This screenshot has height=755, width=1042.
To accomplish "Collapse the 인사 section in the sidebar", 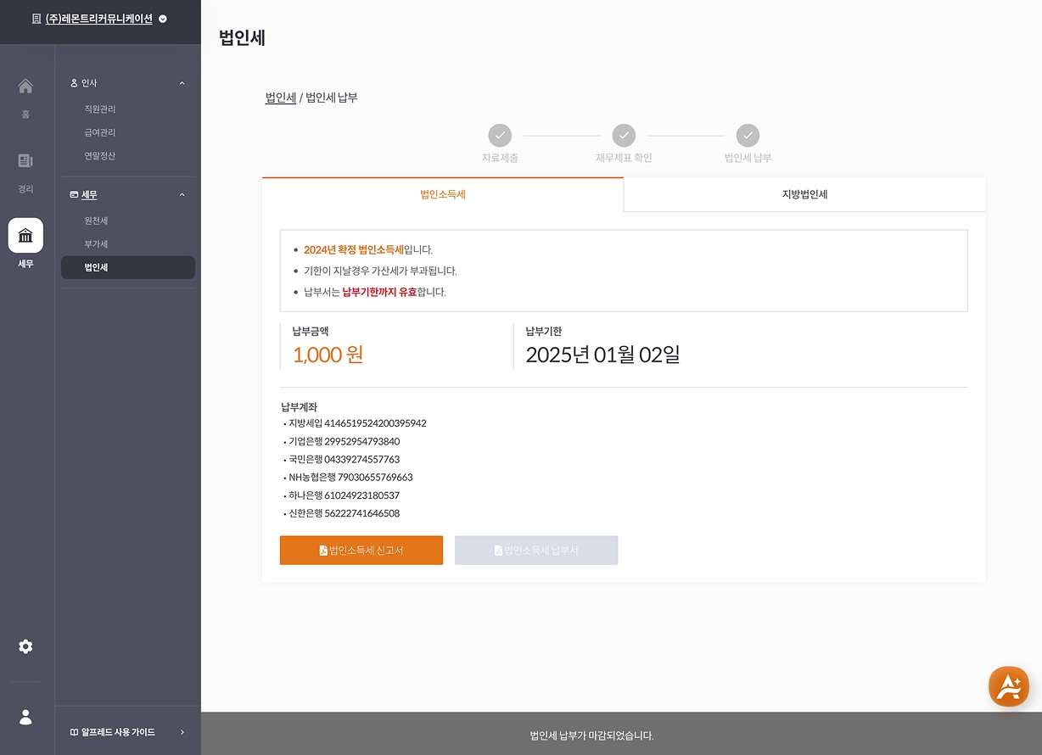I will [181, 82].
